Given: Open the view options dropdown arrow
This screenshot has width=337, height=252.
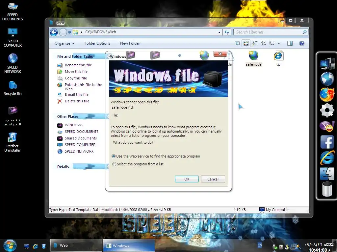Looking at the screenshot, I should click(x=279, y=43).
